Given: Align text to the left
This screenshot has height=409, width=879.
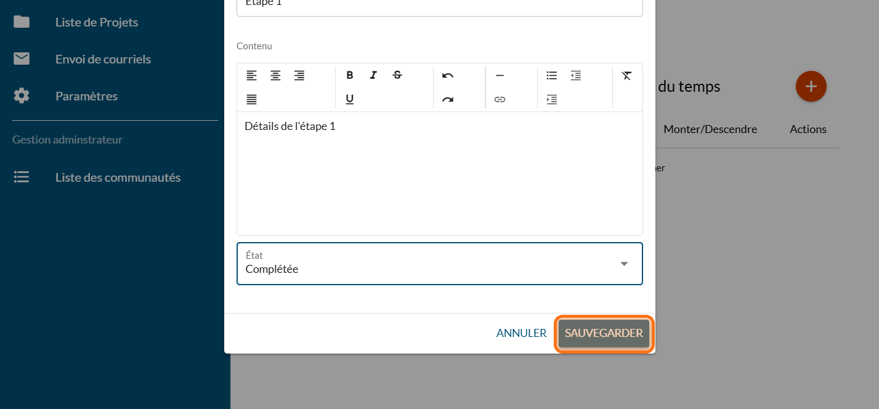Looking at the screenshot, I should pos(251,76).
